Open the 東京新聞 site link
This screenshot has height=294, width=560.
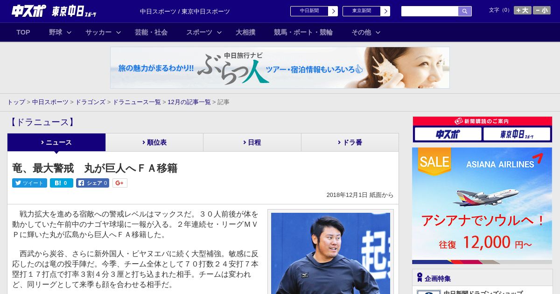[x=362, y=11]
